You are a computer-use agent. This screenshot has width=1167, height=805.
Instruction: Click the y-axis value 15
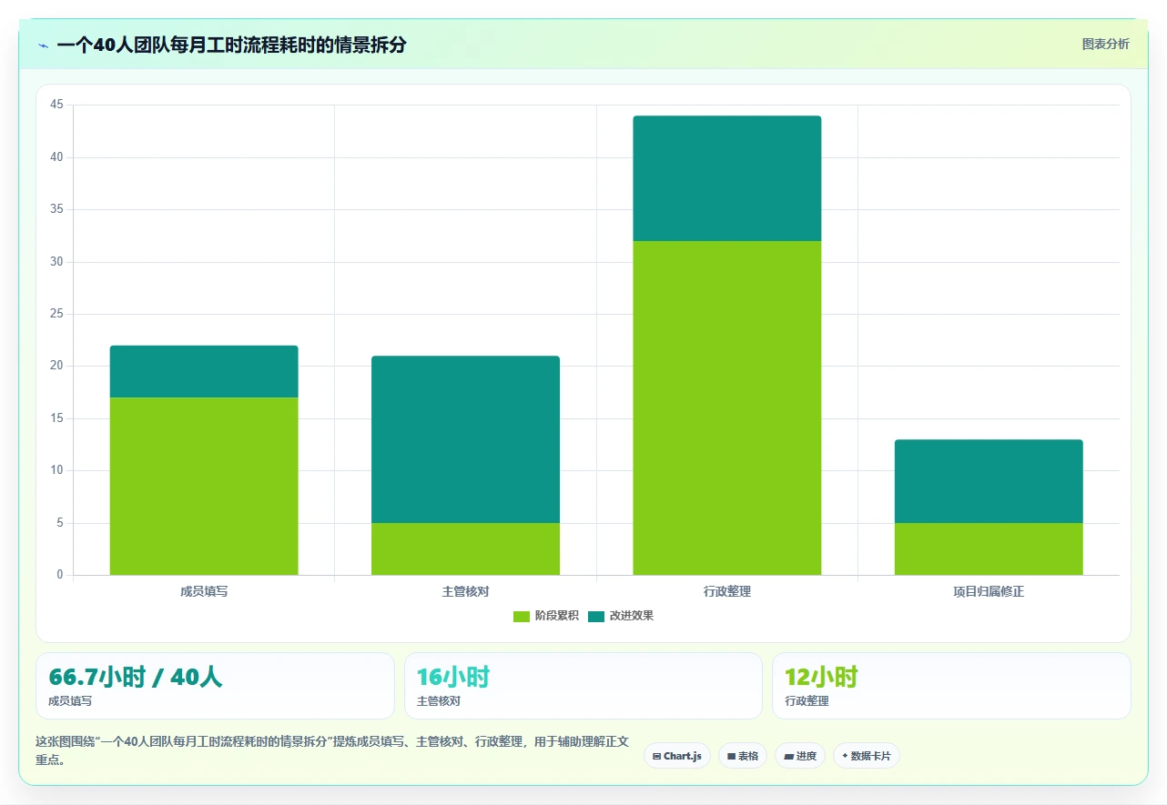(56, 418)
